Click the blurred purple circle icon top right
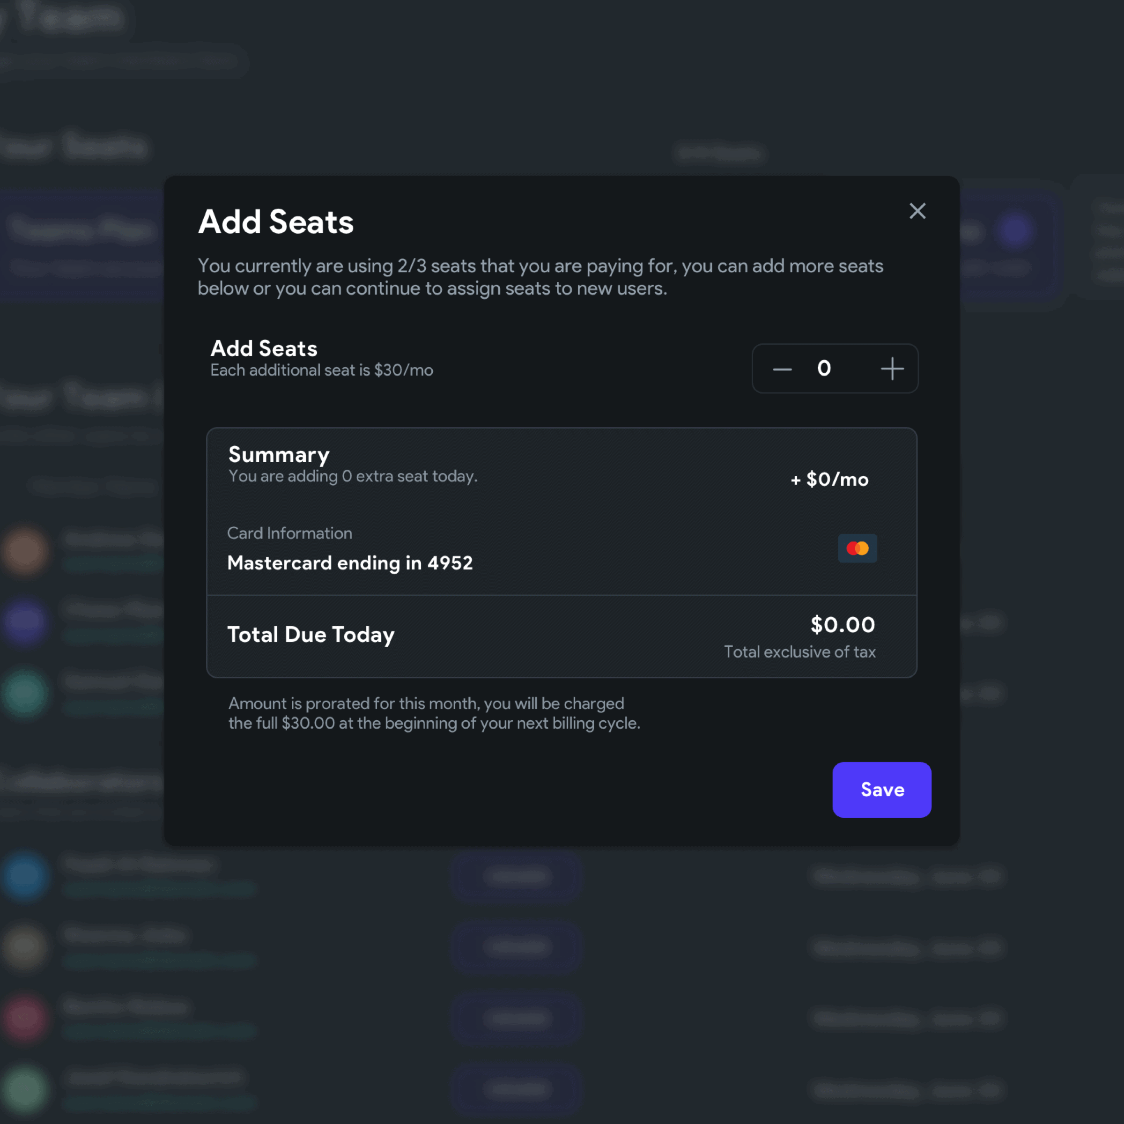Viewport: 1124px width, 1124px height. point(1015,230)
